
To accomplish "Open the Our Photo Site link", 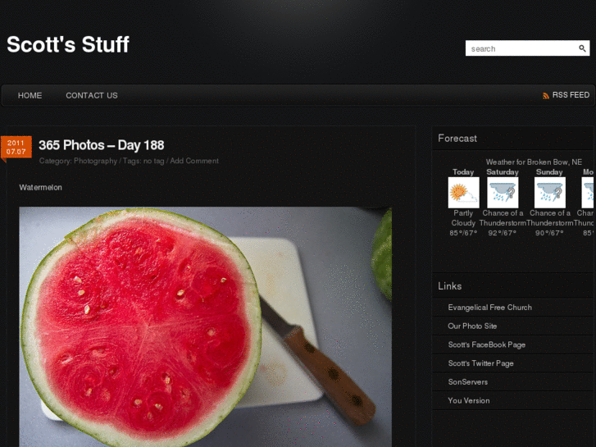I will [472, 326].
